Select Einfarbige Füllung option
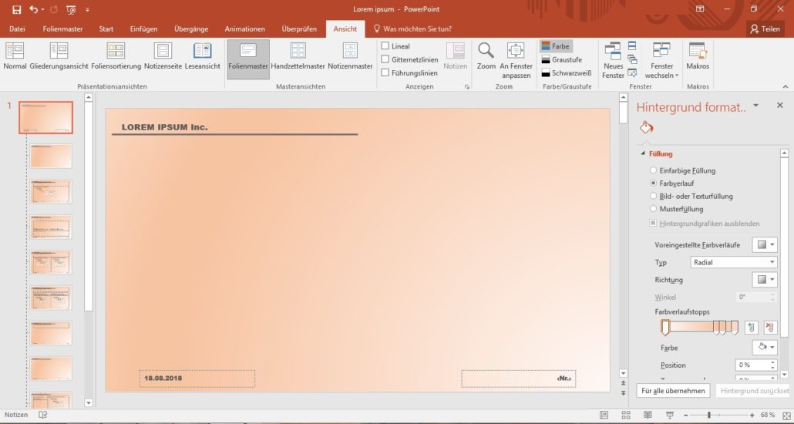This screenshot has height=424, width=794. point(653,170)
